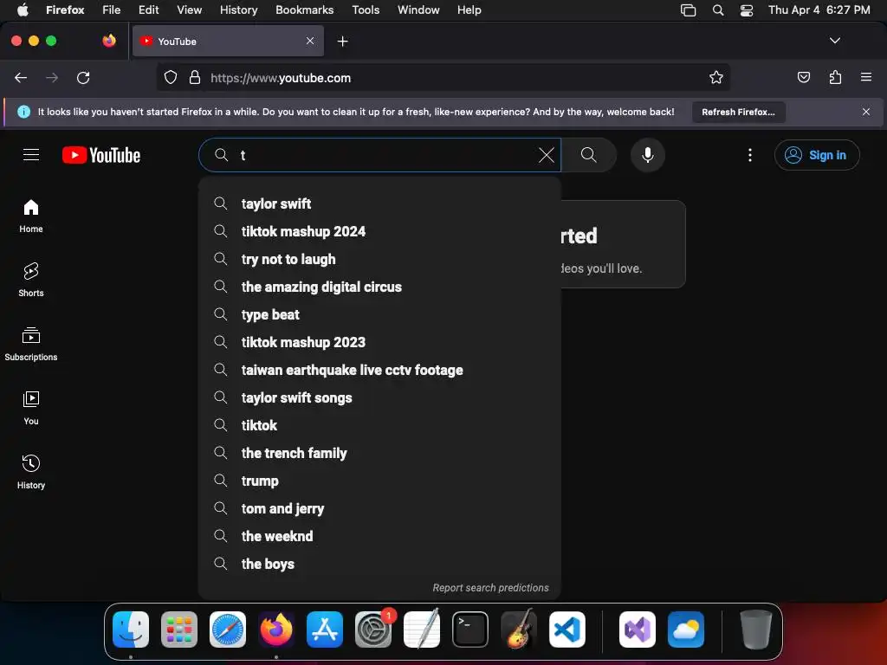Image resolution: width=887 pixels, height=665 pixels.
Task: Launch Safari from the Dock
Action: [x=228, y=629]
